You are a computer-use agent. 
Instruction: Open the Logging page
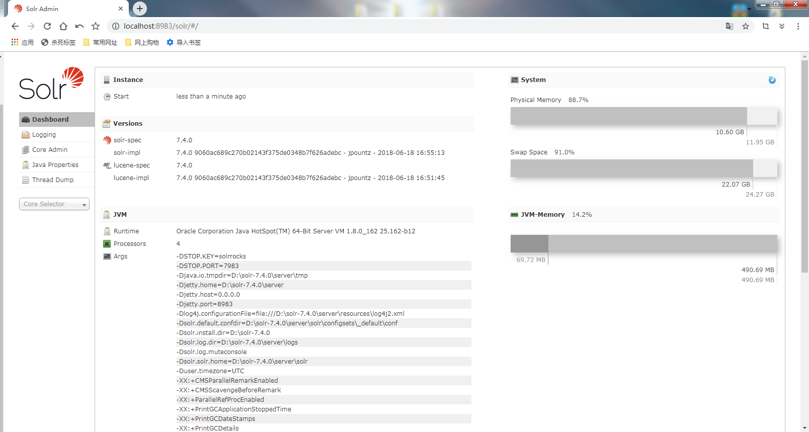point(57,134)
